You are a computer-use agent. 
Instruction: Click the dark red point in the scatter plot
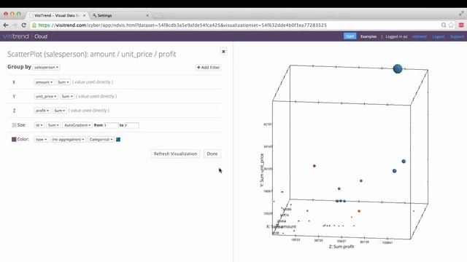314,166
